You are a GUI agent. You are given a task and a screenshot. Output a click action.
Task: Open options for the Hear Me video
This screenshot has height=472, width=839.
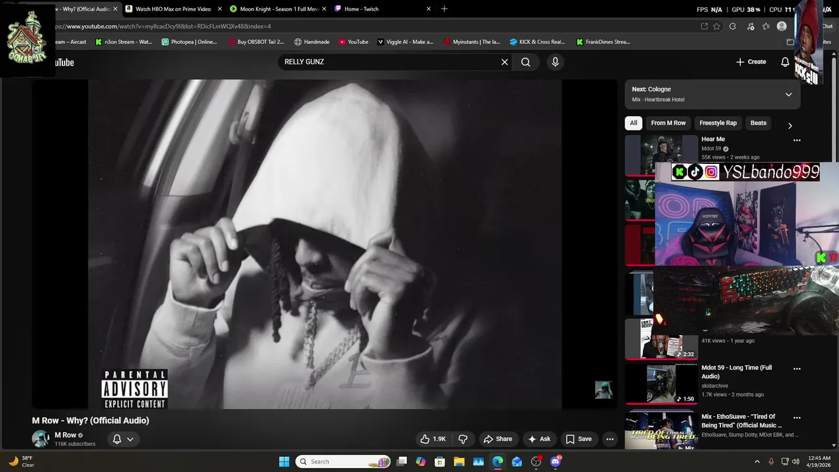coord(797,140)
